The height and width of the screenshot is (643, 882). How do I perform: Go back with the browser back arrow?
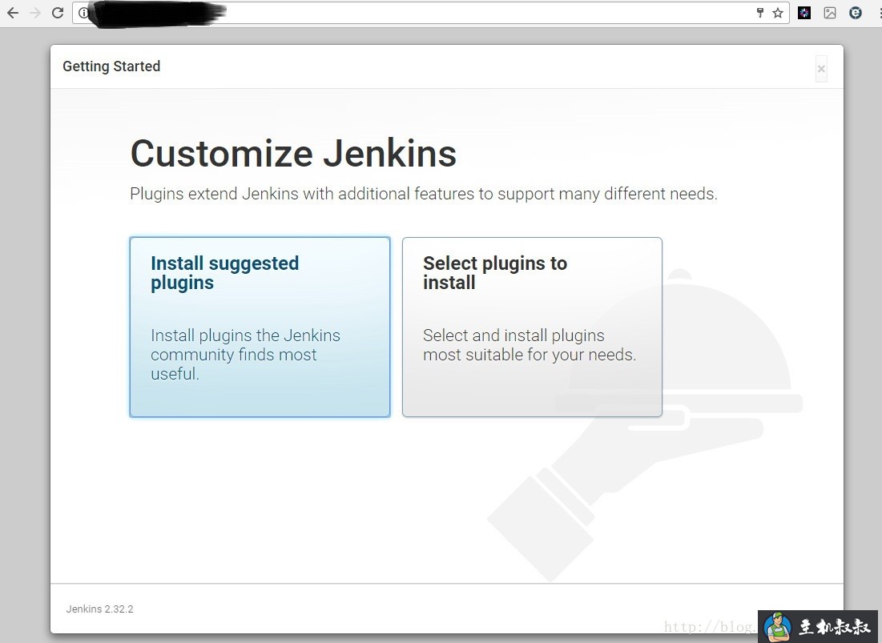pyautogui.click(x=12, y=13)
